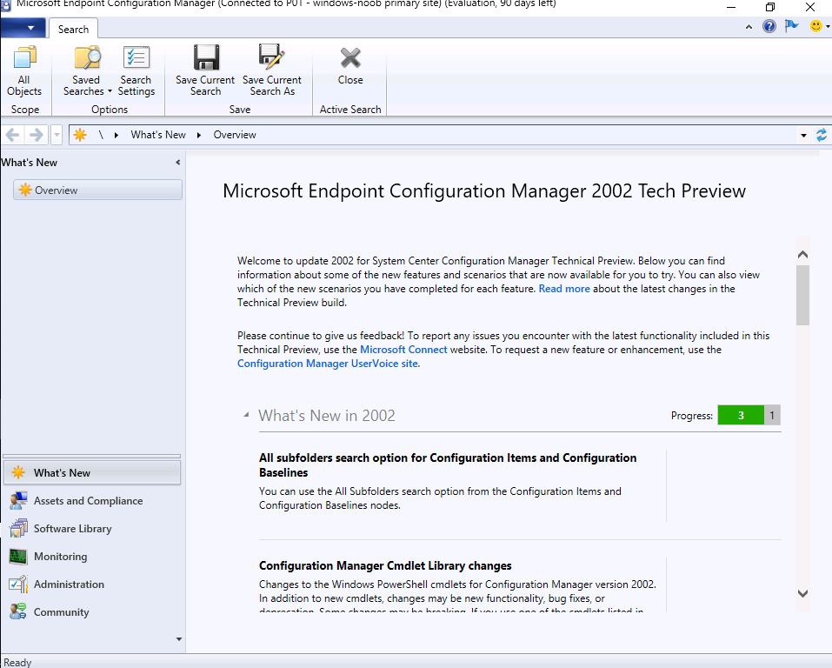This screenshot has height=668, width=832.
Task: Open the Community workspace
Action: click(x=92, y=612)
